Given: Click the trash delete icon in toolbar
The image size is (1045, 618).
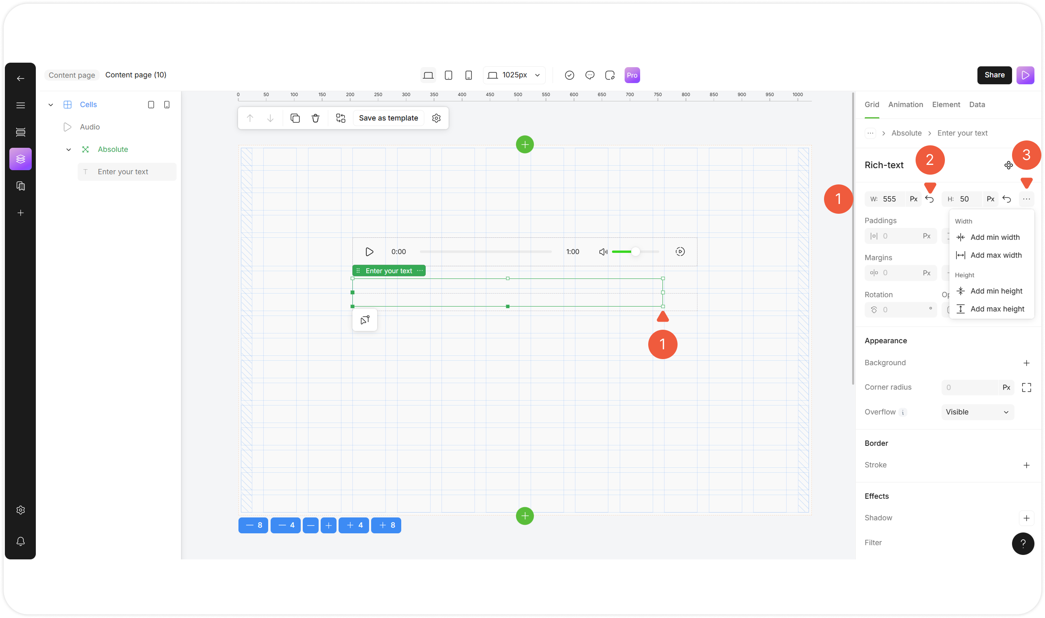Looking at the screenshot, I should (315, 118).
